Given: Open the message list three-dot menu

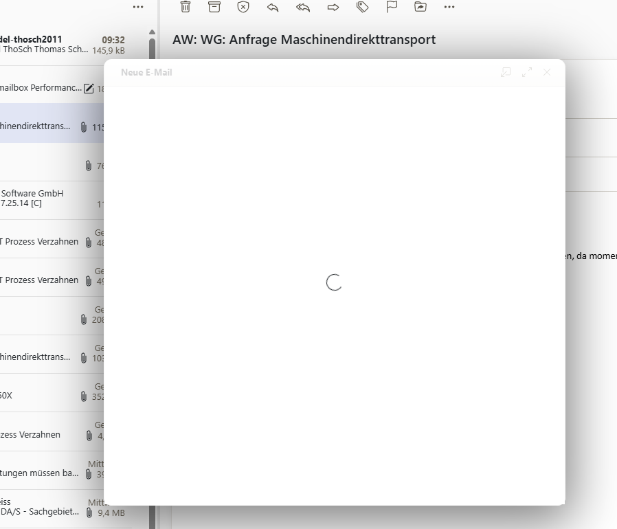Looking at the screenshot, I should pos(138,7).
